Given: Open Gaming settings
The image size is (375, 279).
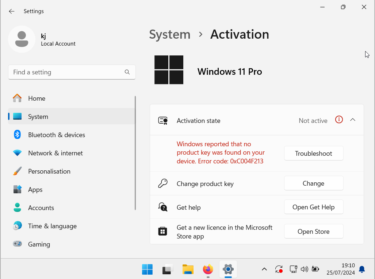Looking at the screenshot, I should pos(72,244).
